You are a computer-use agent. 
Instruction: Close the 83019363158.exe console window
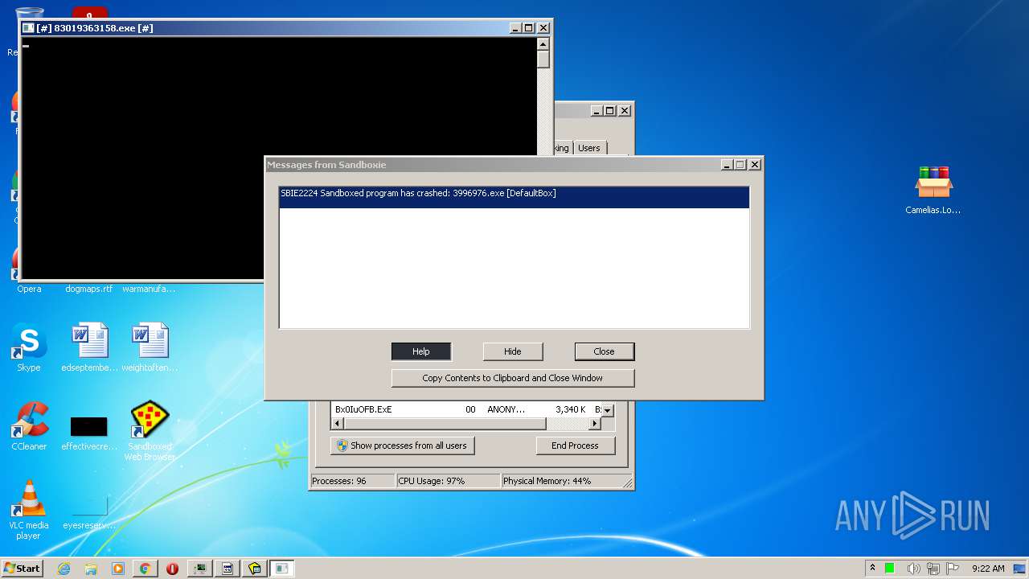[x=543, y=28]
